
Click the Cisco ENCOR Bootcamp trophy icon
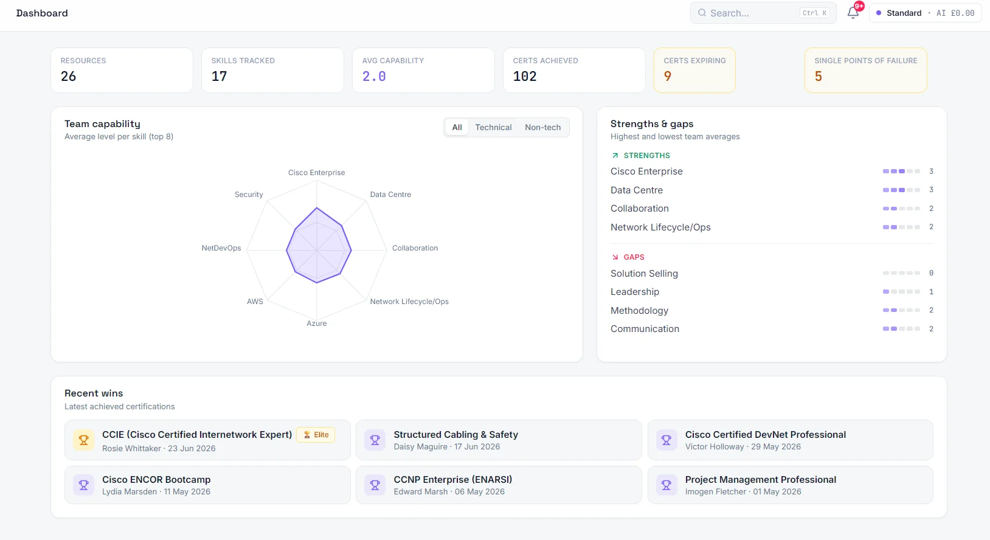click(x=84, y=485)
